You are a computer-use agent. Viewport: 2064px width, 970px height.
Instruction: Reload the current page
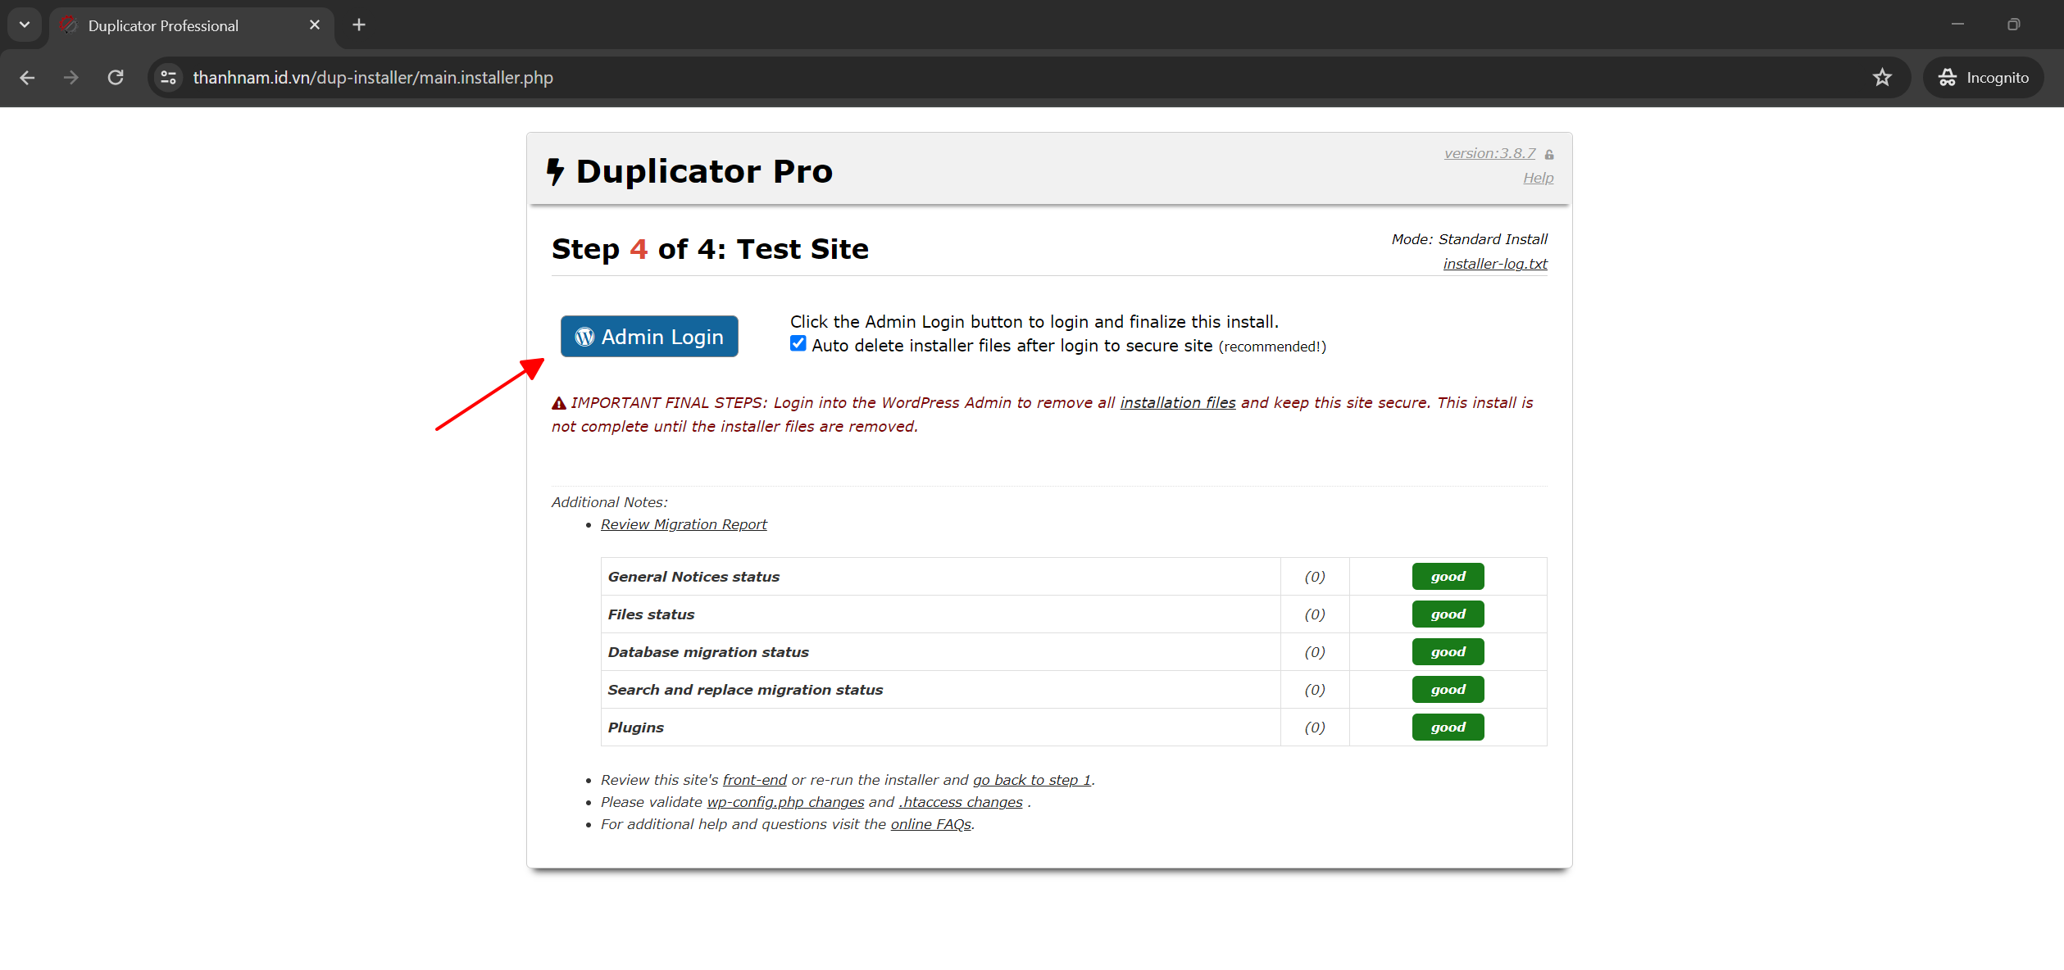(x=116, y=78)
